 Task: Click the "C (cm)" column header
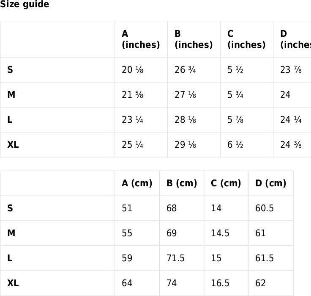(226, 183)
